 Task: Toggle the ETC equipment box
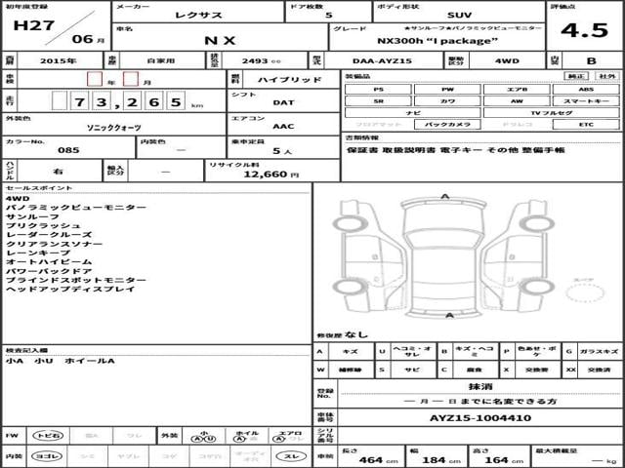585,125
